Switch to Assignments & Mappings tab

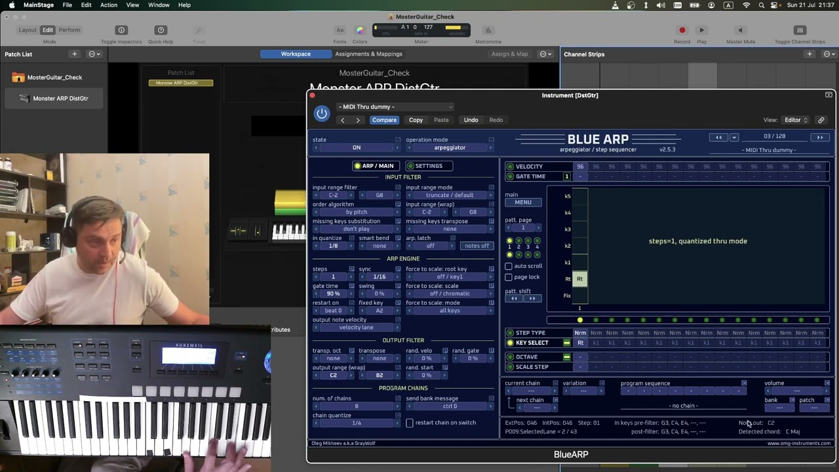tap(369, 54)
